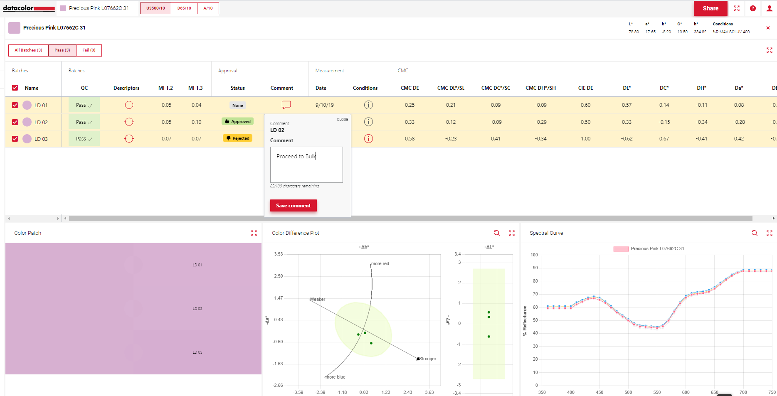The image size is (777, 396).
Task: Uncheck the LD 03 batch checkbox
Action: tap(15, 138)
